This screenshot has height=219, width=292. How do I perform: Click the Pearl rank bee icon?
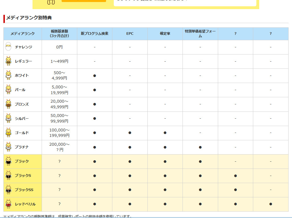(x=8, y=90)
